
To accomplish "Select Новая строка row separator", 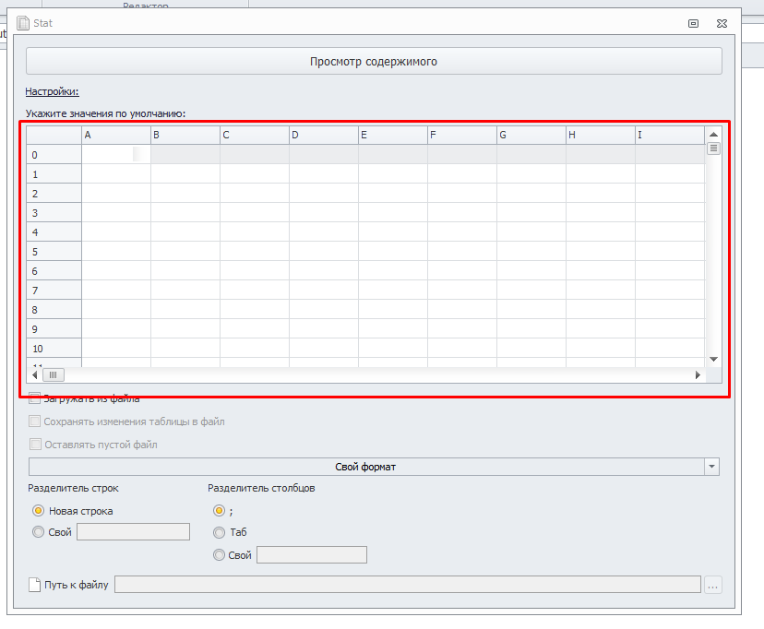I will [38, 511].
